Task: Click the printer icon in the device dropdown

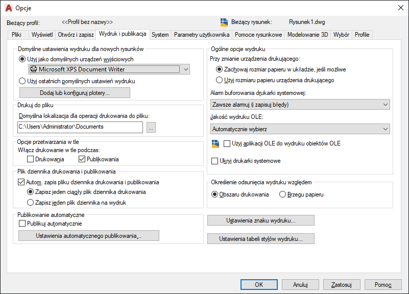Action: pos(34,69)
